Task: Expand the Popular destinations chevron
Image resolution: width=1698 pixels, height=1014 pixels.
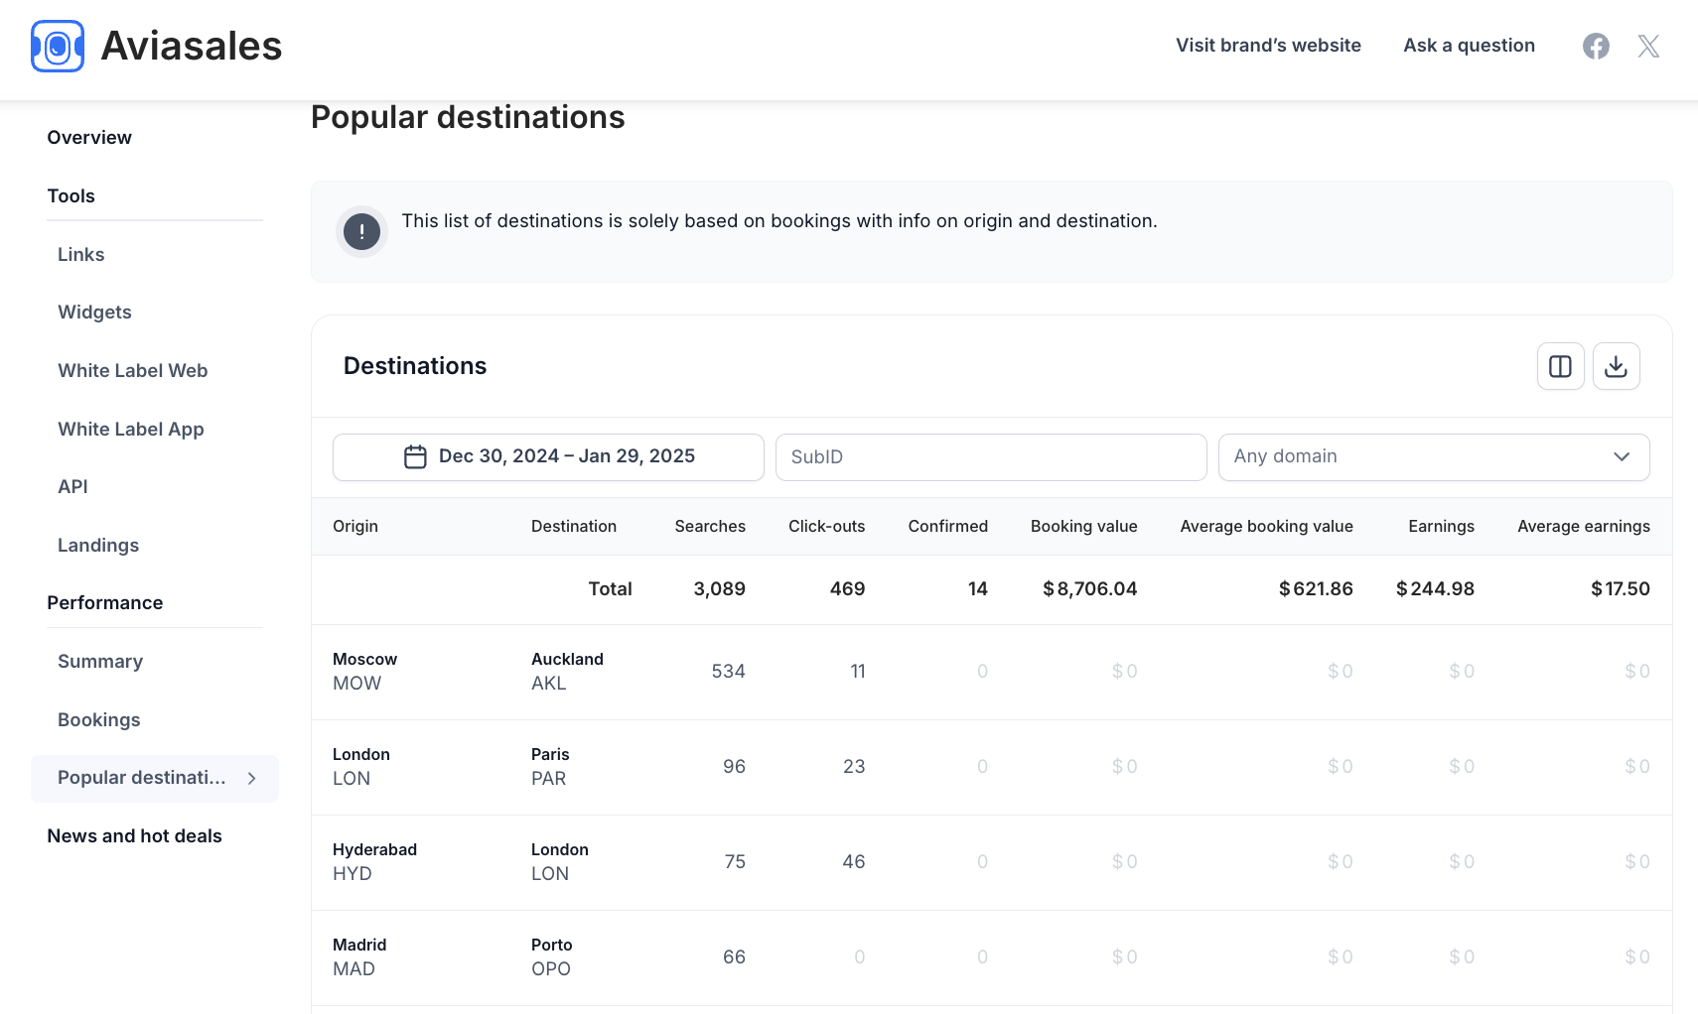Action: point(252,779)
